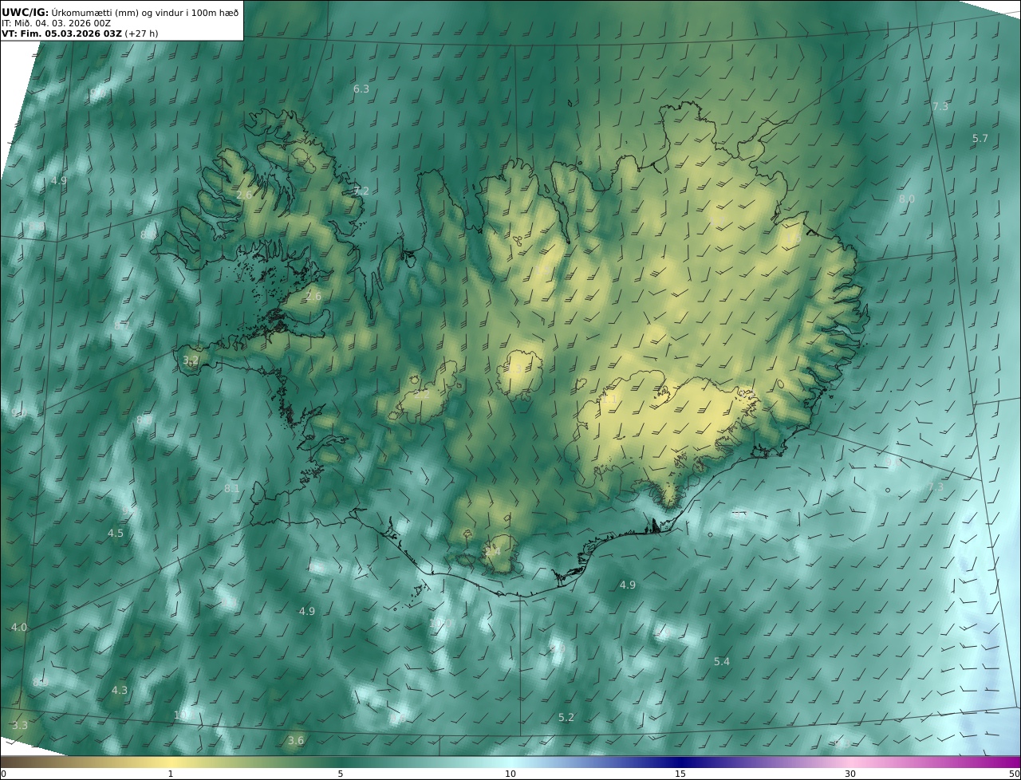Click the 4.3 precipitation value label
Viewport: 1021px width, 780px height.
tap(120, 690)
